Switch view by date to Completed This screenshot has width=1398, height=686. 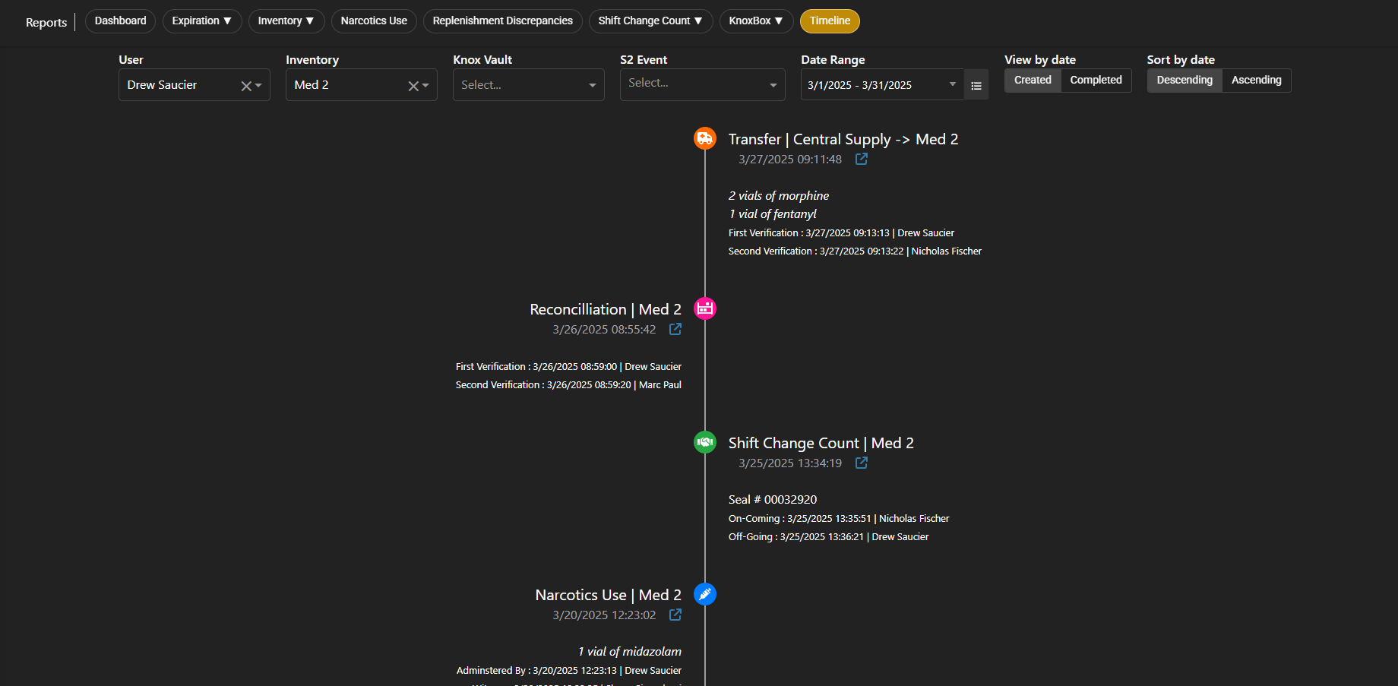1096,80
